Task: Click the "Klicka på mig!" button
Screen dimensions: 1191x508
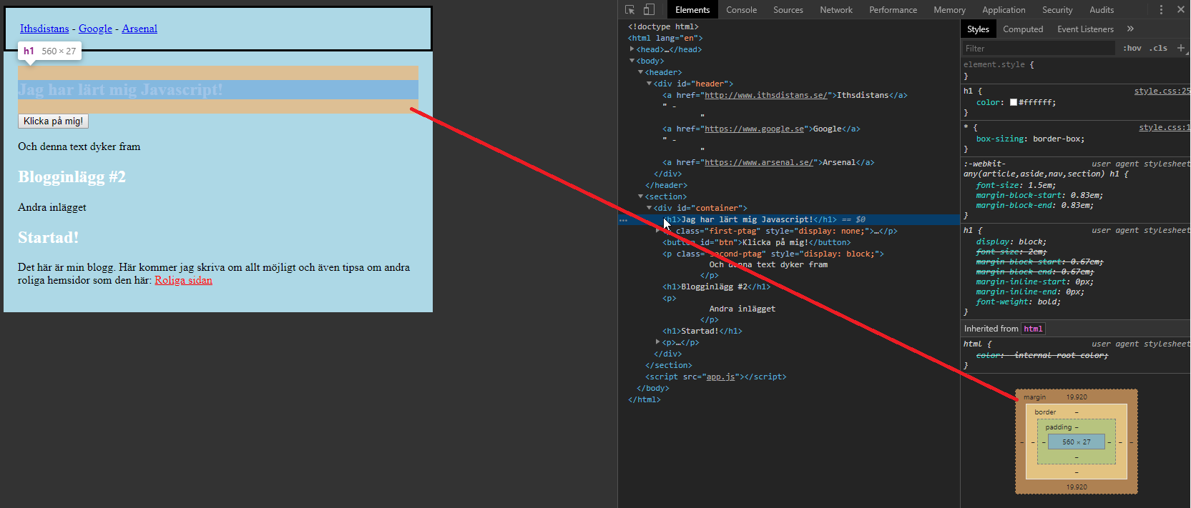Action: pos(53,121)
